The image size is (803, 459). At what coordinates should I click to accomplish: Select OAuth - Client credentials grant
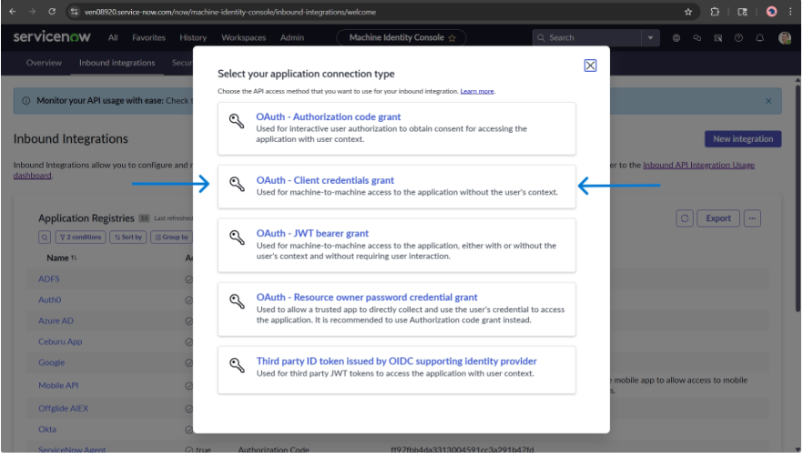click(396, 187)
